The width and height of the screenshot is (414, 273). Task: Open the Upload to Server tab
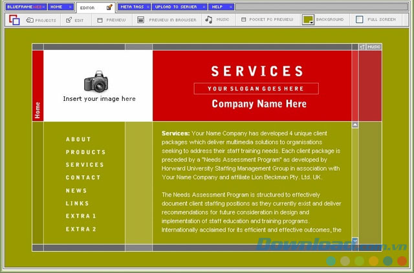180,7
